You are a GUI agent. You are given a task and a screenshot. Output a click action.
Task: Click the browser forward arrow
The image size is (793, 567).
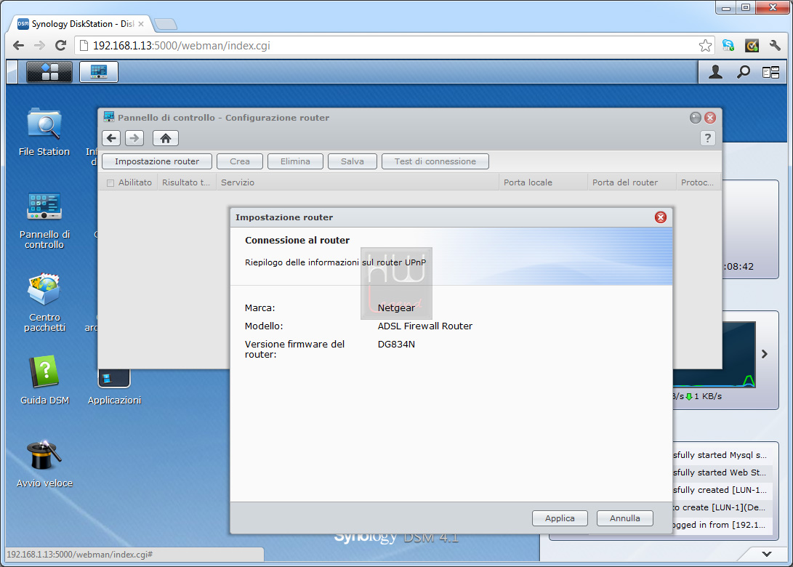39,46
